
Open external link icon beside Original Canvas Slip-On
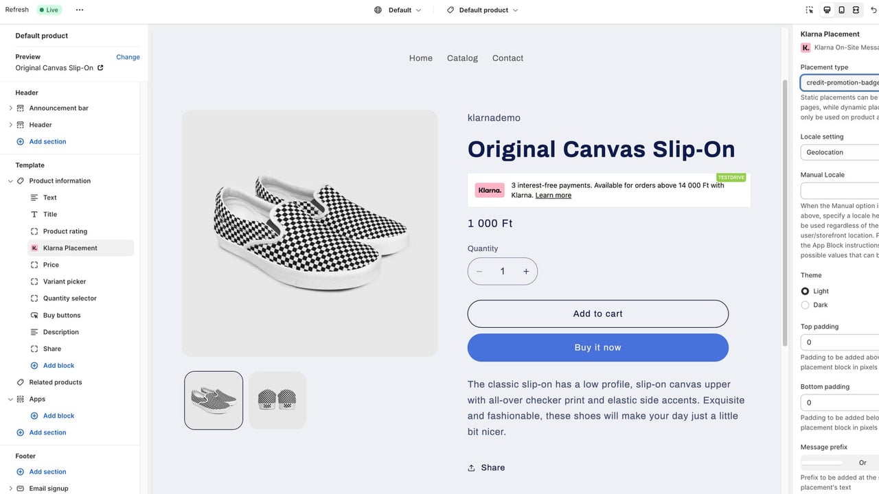click(100, 68)
